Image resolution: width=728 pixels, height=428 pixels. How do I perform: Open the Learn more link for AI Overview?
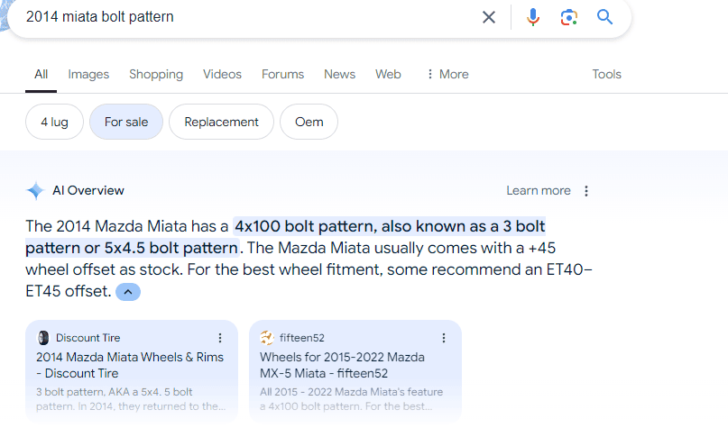[539, 191]
